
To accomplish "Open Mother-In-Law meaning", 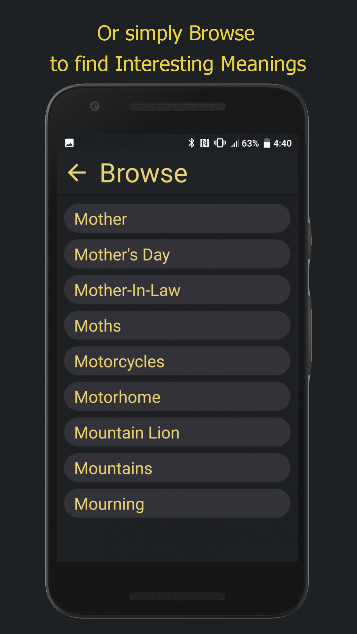I will [177, 290].
